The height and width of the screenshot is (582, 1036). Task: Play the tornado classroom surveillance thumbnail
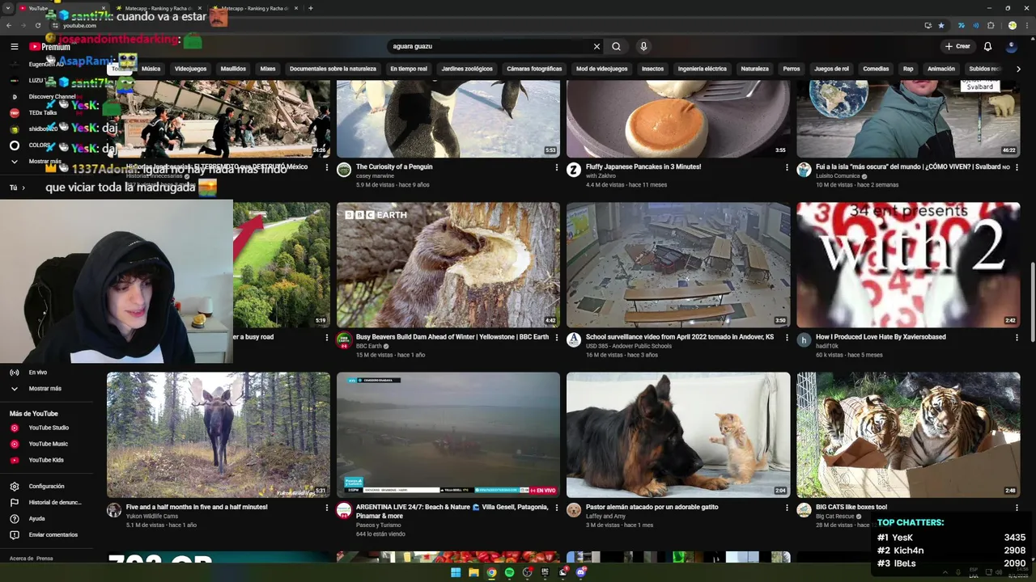click(x=678, y=265)
